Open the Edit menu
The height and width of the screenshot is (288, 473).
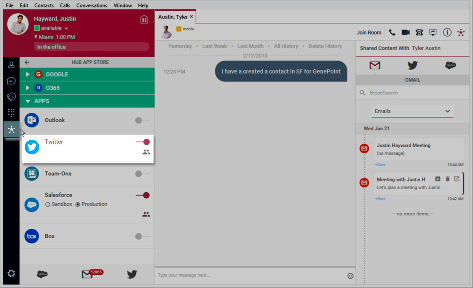click(24, 5)
